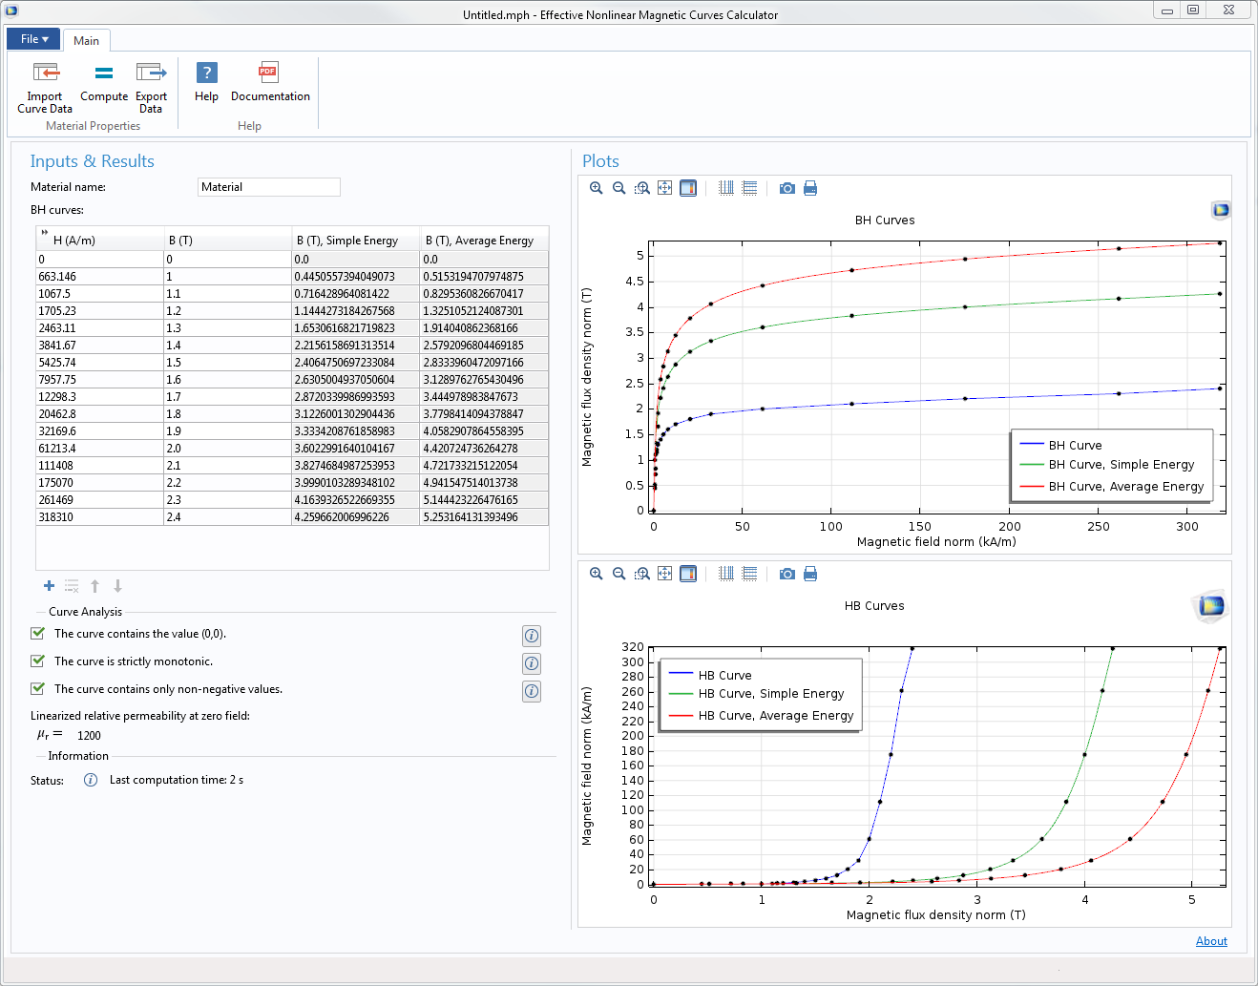Toggle 'curve is strictly monotonic' checkbox

pyautogui.click(x=38, y=661)
